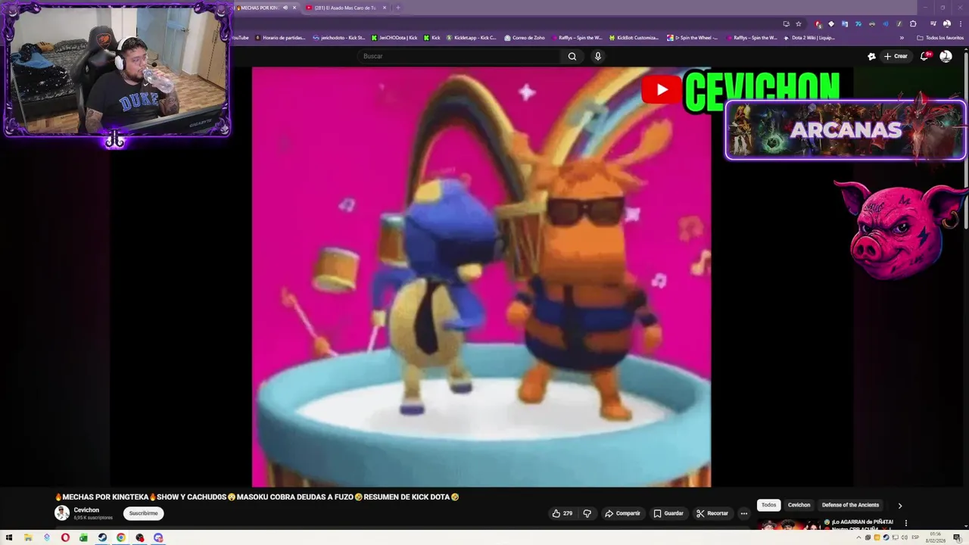Open Correo de Zoho bookmark
Image resolution: width=969 pixels, height=545 pixels.
[524, 37]
